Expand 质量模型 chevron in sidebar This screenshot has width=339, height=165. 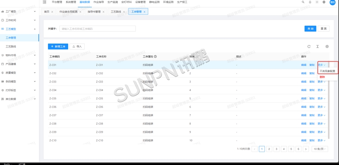click(35, 73)
